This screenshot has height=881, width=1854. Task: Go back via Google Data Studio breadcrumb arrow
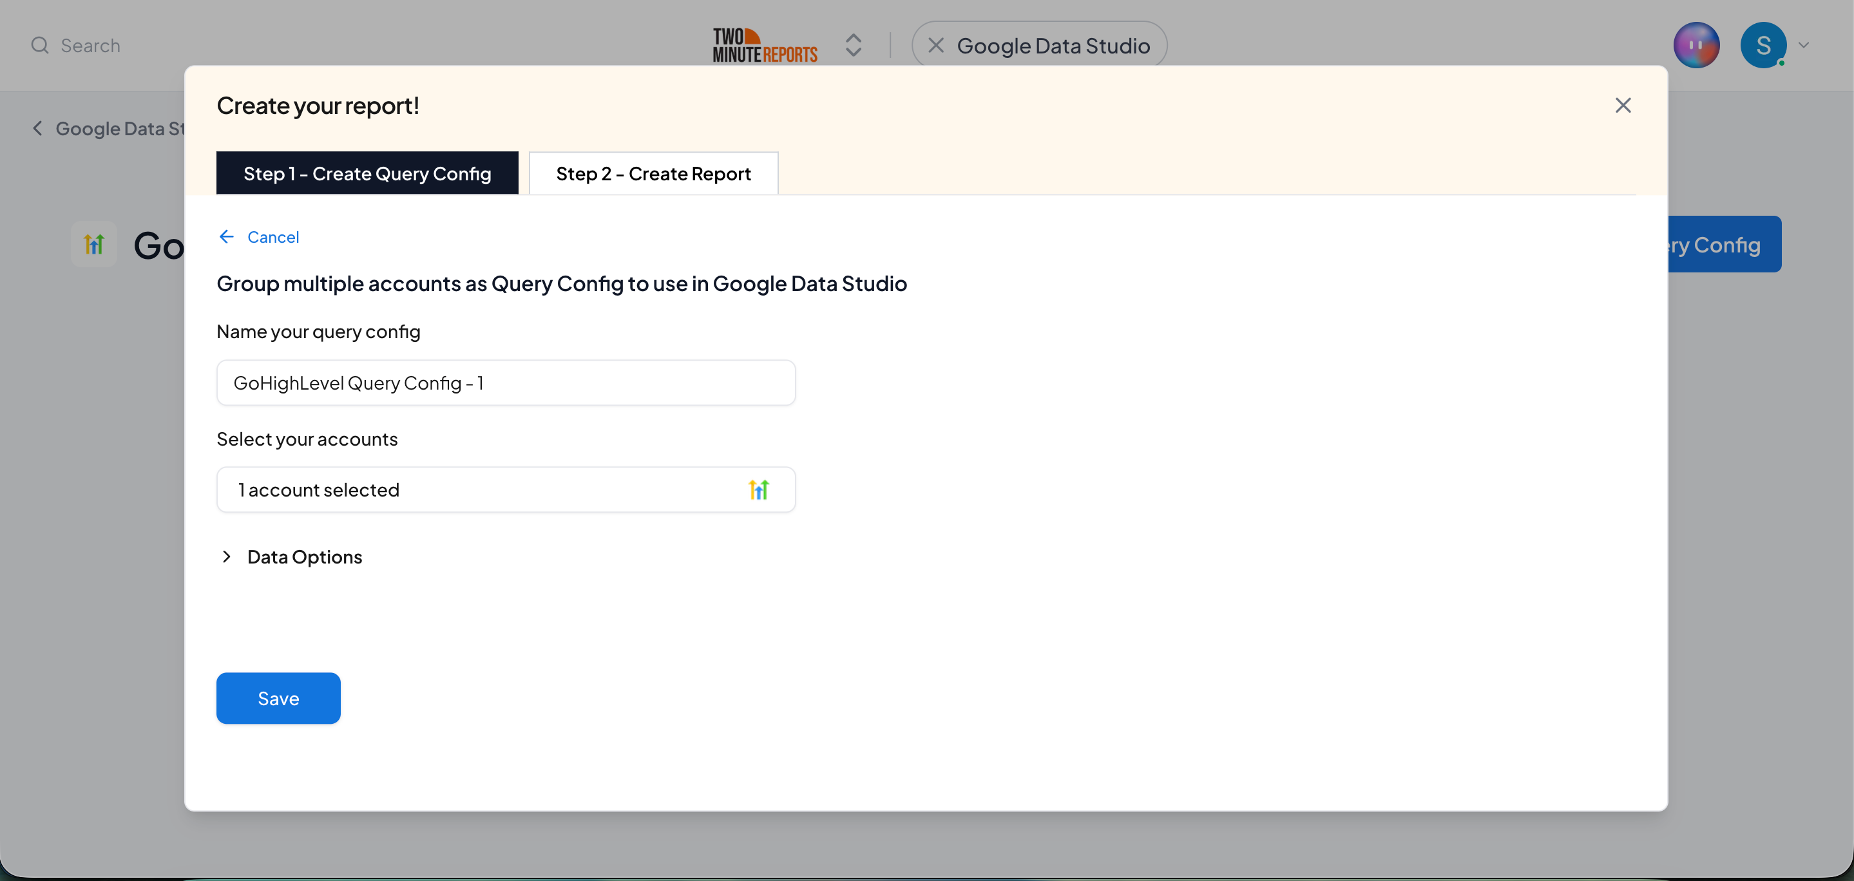tap(37, 128)
